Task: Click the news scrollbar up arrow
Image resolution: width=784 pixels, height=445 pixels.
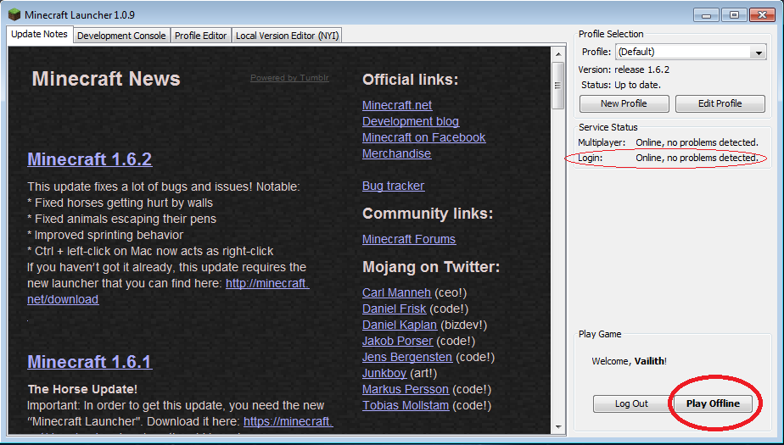Action: [x=558, y=54]
